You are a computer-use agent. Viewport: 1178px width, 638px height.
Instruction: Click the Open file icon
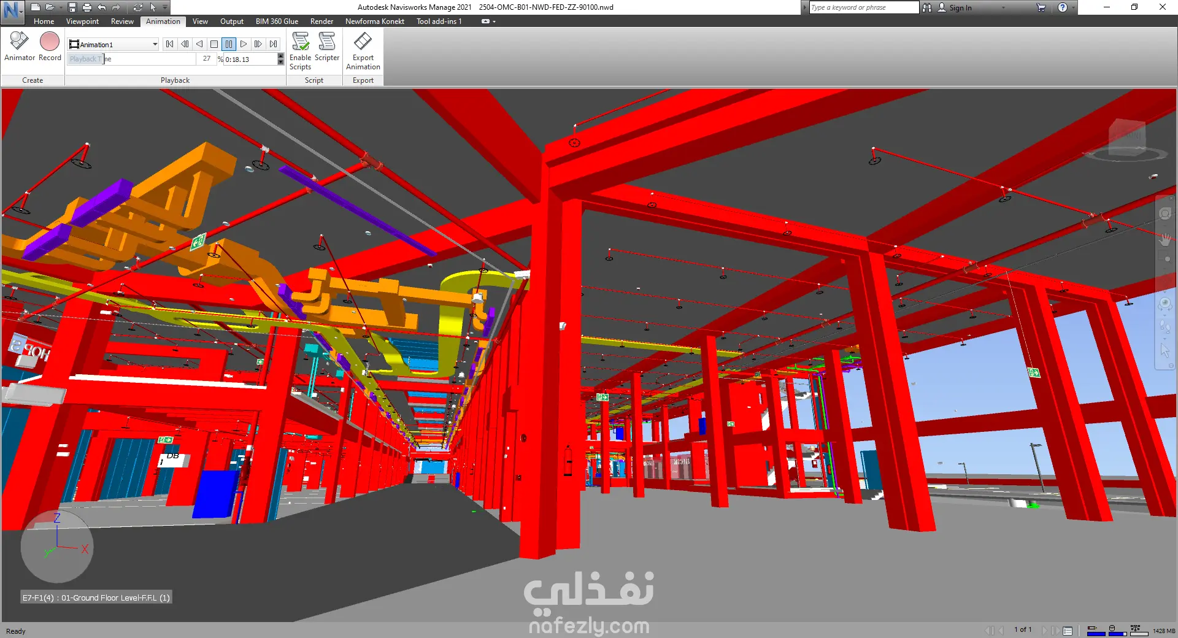tap(50, 7)
